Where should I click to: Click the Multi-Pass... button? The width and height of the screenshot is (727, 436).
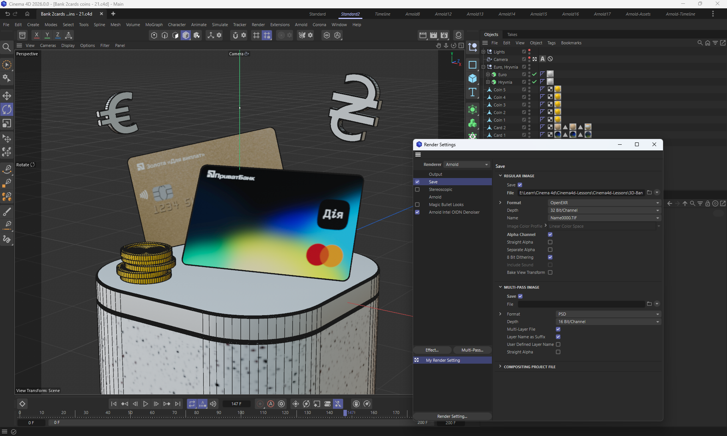[x=472, y=350]
